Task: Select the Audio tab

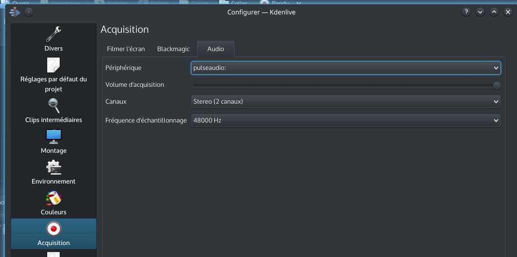Action: pos(216,49)
